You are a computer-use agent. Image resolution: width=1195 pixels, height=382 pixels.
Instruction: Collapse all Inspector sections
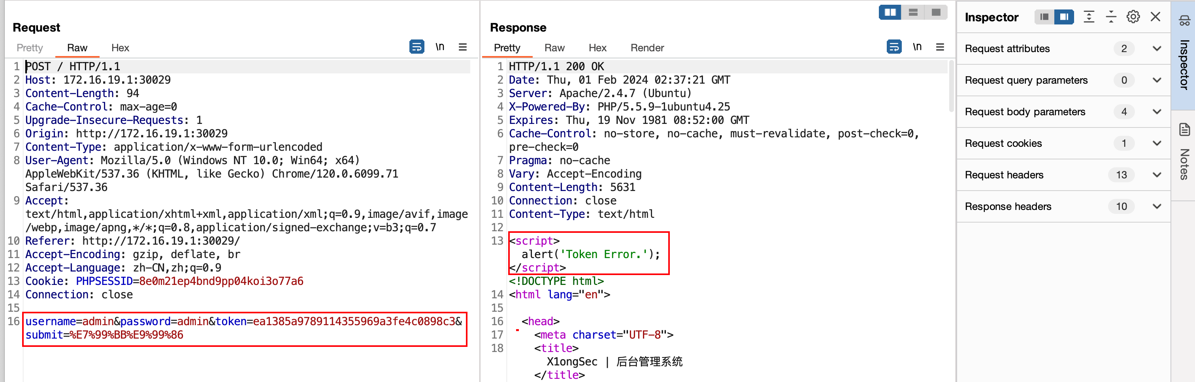1111,17
